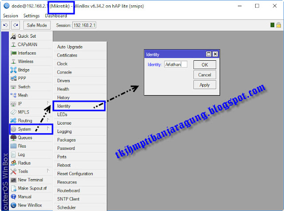Choose Auto Upgrade from System submenu
284x211 pixels.
pos(80,47)
